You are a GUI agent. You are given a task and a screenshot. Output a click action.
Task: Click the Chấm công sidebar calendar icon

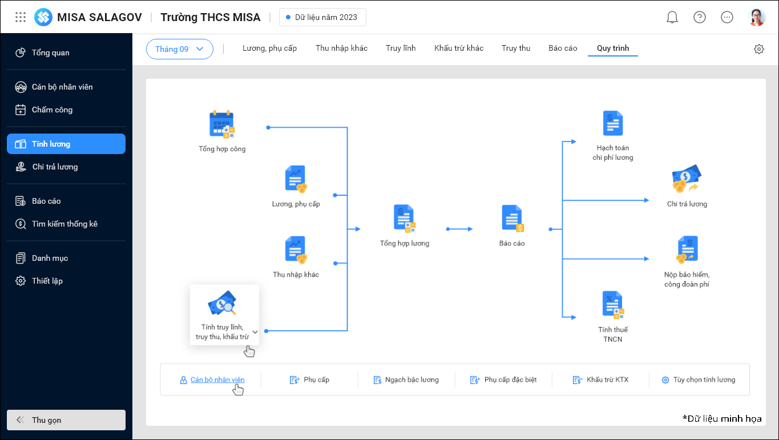[x=21, y=110]
